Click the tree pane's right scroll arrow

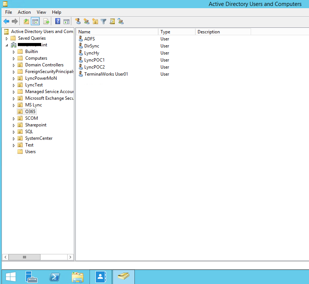[70, 257]
